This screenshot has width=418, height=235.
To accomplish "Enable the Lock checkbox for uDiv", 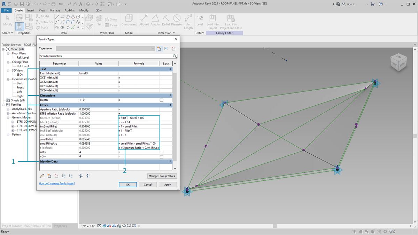I will pos(161,152).
